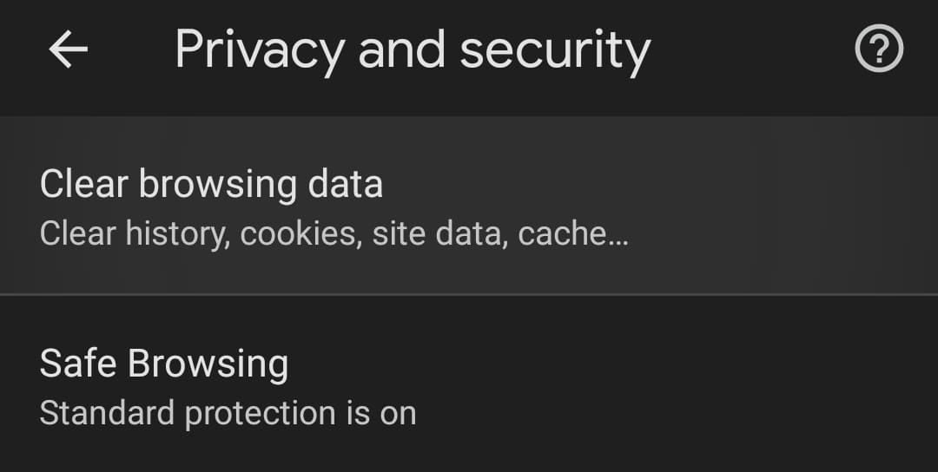Get help for Privacy and security
The height and width of the screenshot is (472, 938).
pos(879,51)
